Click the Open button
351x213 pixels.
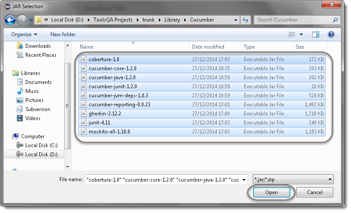coord(271,192)
